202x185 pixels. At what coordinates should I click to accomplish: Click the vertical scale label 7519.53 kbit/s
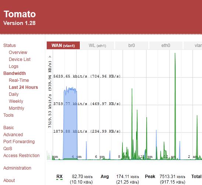click(x=50, y=92)
